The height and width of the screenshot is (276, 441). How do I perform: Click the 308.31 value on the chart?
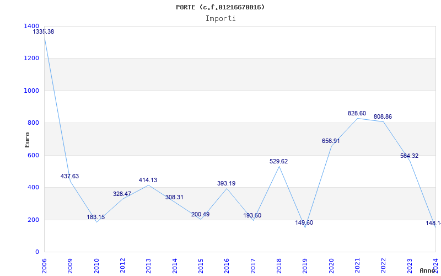[x=174, y=198]
